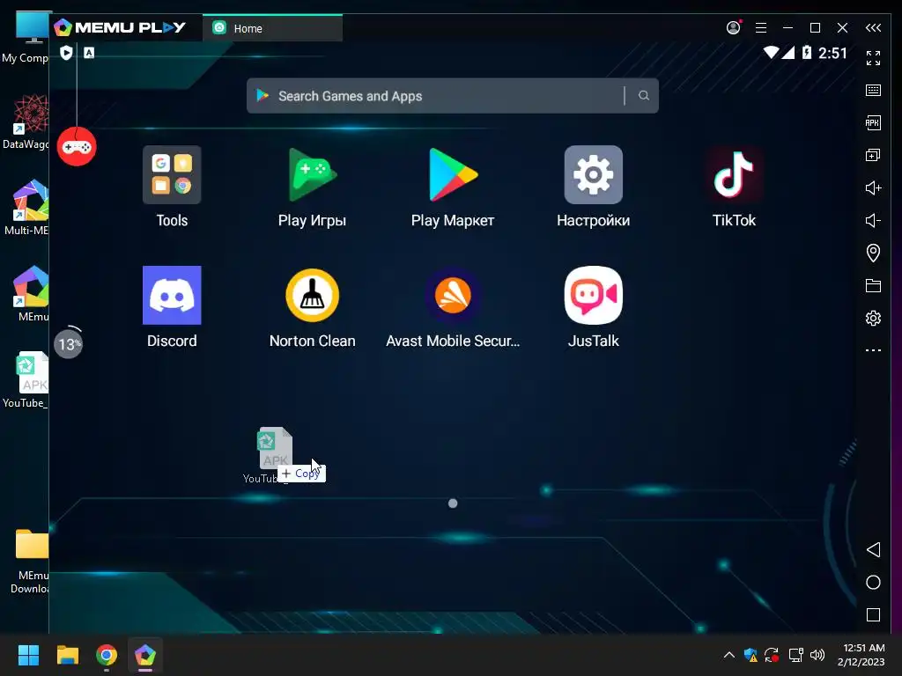Launch JusTalk app

[593, 295]
